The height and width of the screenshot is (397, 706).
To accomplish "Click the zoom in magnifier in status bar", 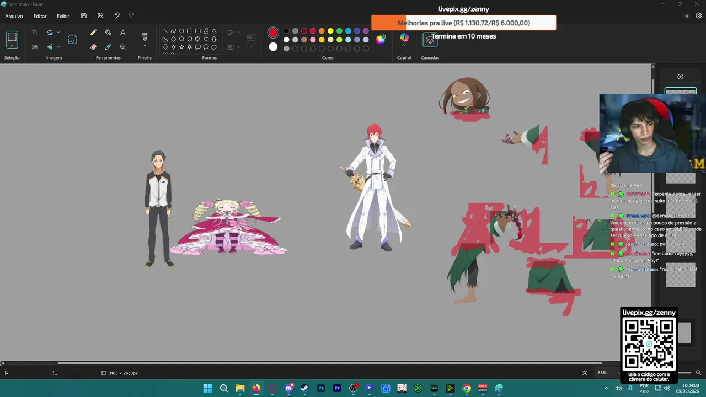I will (x=698, y=373).
